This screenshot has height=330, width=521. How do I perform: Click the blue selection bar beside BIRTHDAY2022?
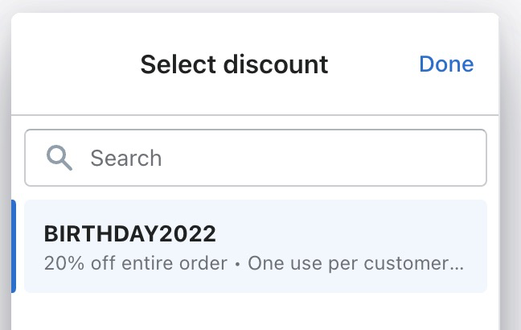[x=13, y=246]
